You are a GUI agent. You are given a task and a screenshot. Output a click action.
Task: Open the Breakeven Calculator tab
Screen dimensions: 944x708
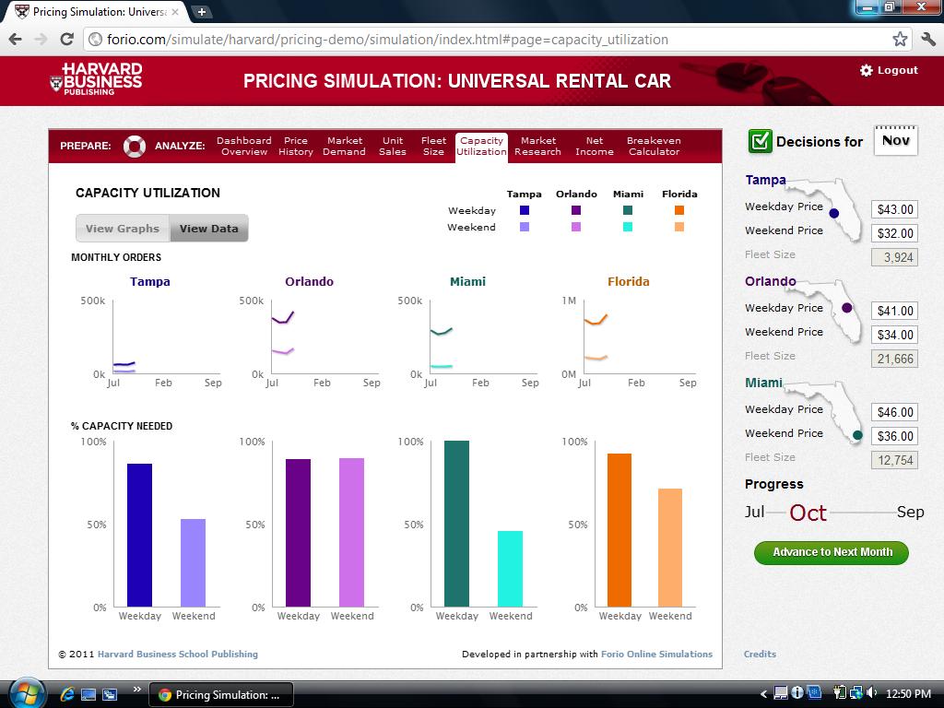coord(654,147)
